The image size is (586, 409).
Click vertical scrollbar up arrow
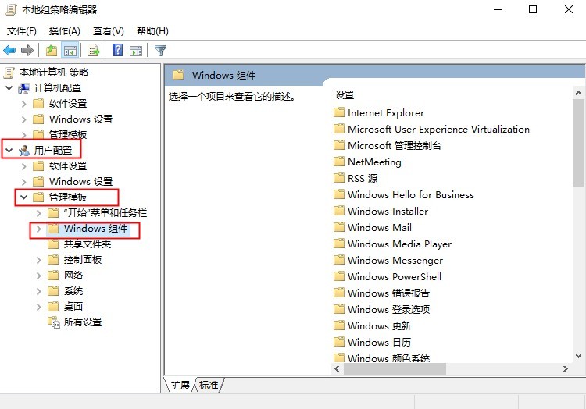click(578, 93)
